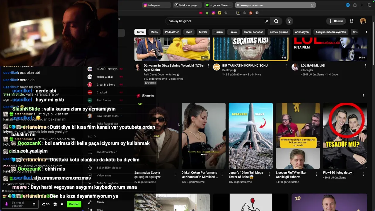This screenshot has height=211, width=375.
Task: Click the Gönder send button
Action: point(74,204)
